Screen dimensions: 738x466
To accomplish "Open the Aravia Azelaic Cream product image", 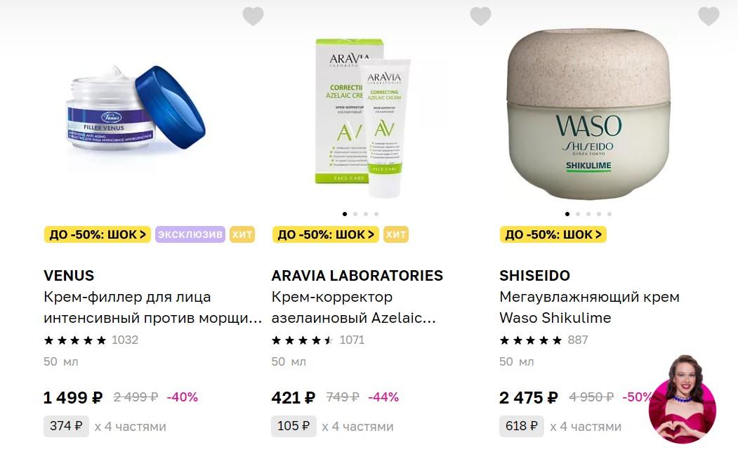I will [x=363, y=118].
